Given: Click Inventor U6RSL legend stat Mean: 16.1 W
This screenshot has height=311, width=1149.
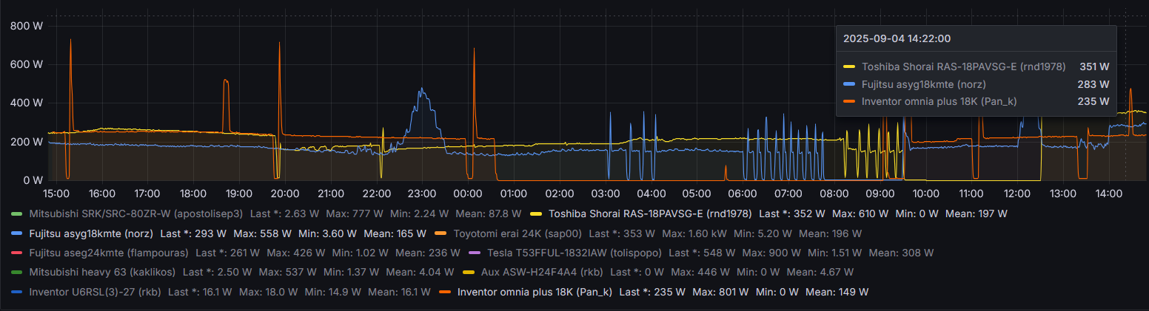Looking at the screenshot, I should pyautogui.click(x=396, y=292).
